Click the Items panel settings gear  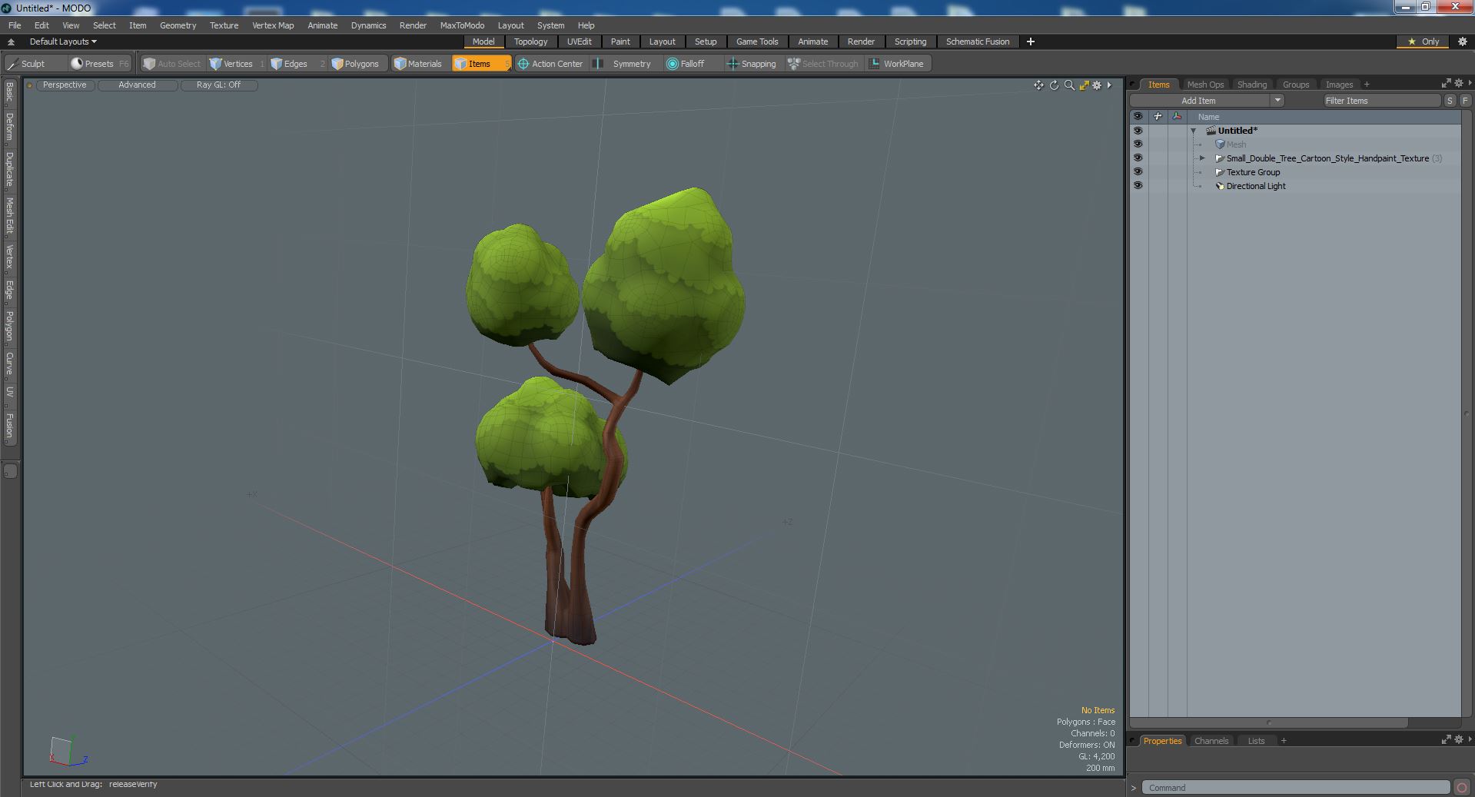(1459, 83)
